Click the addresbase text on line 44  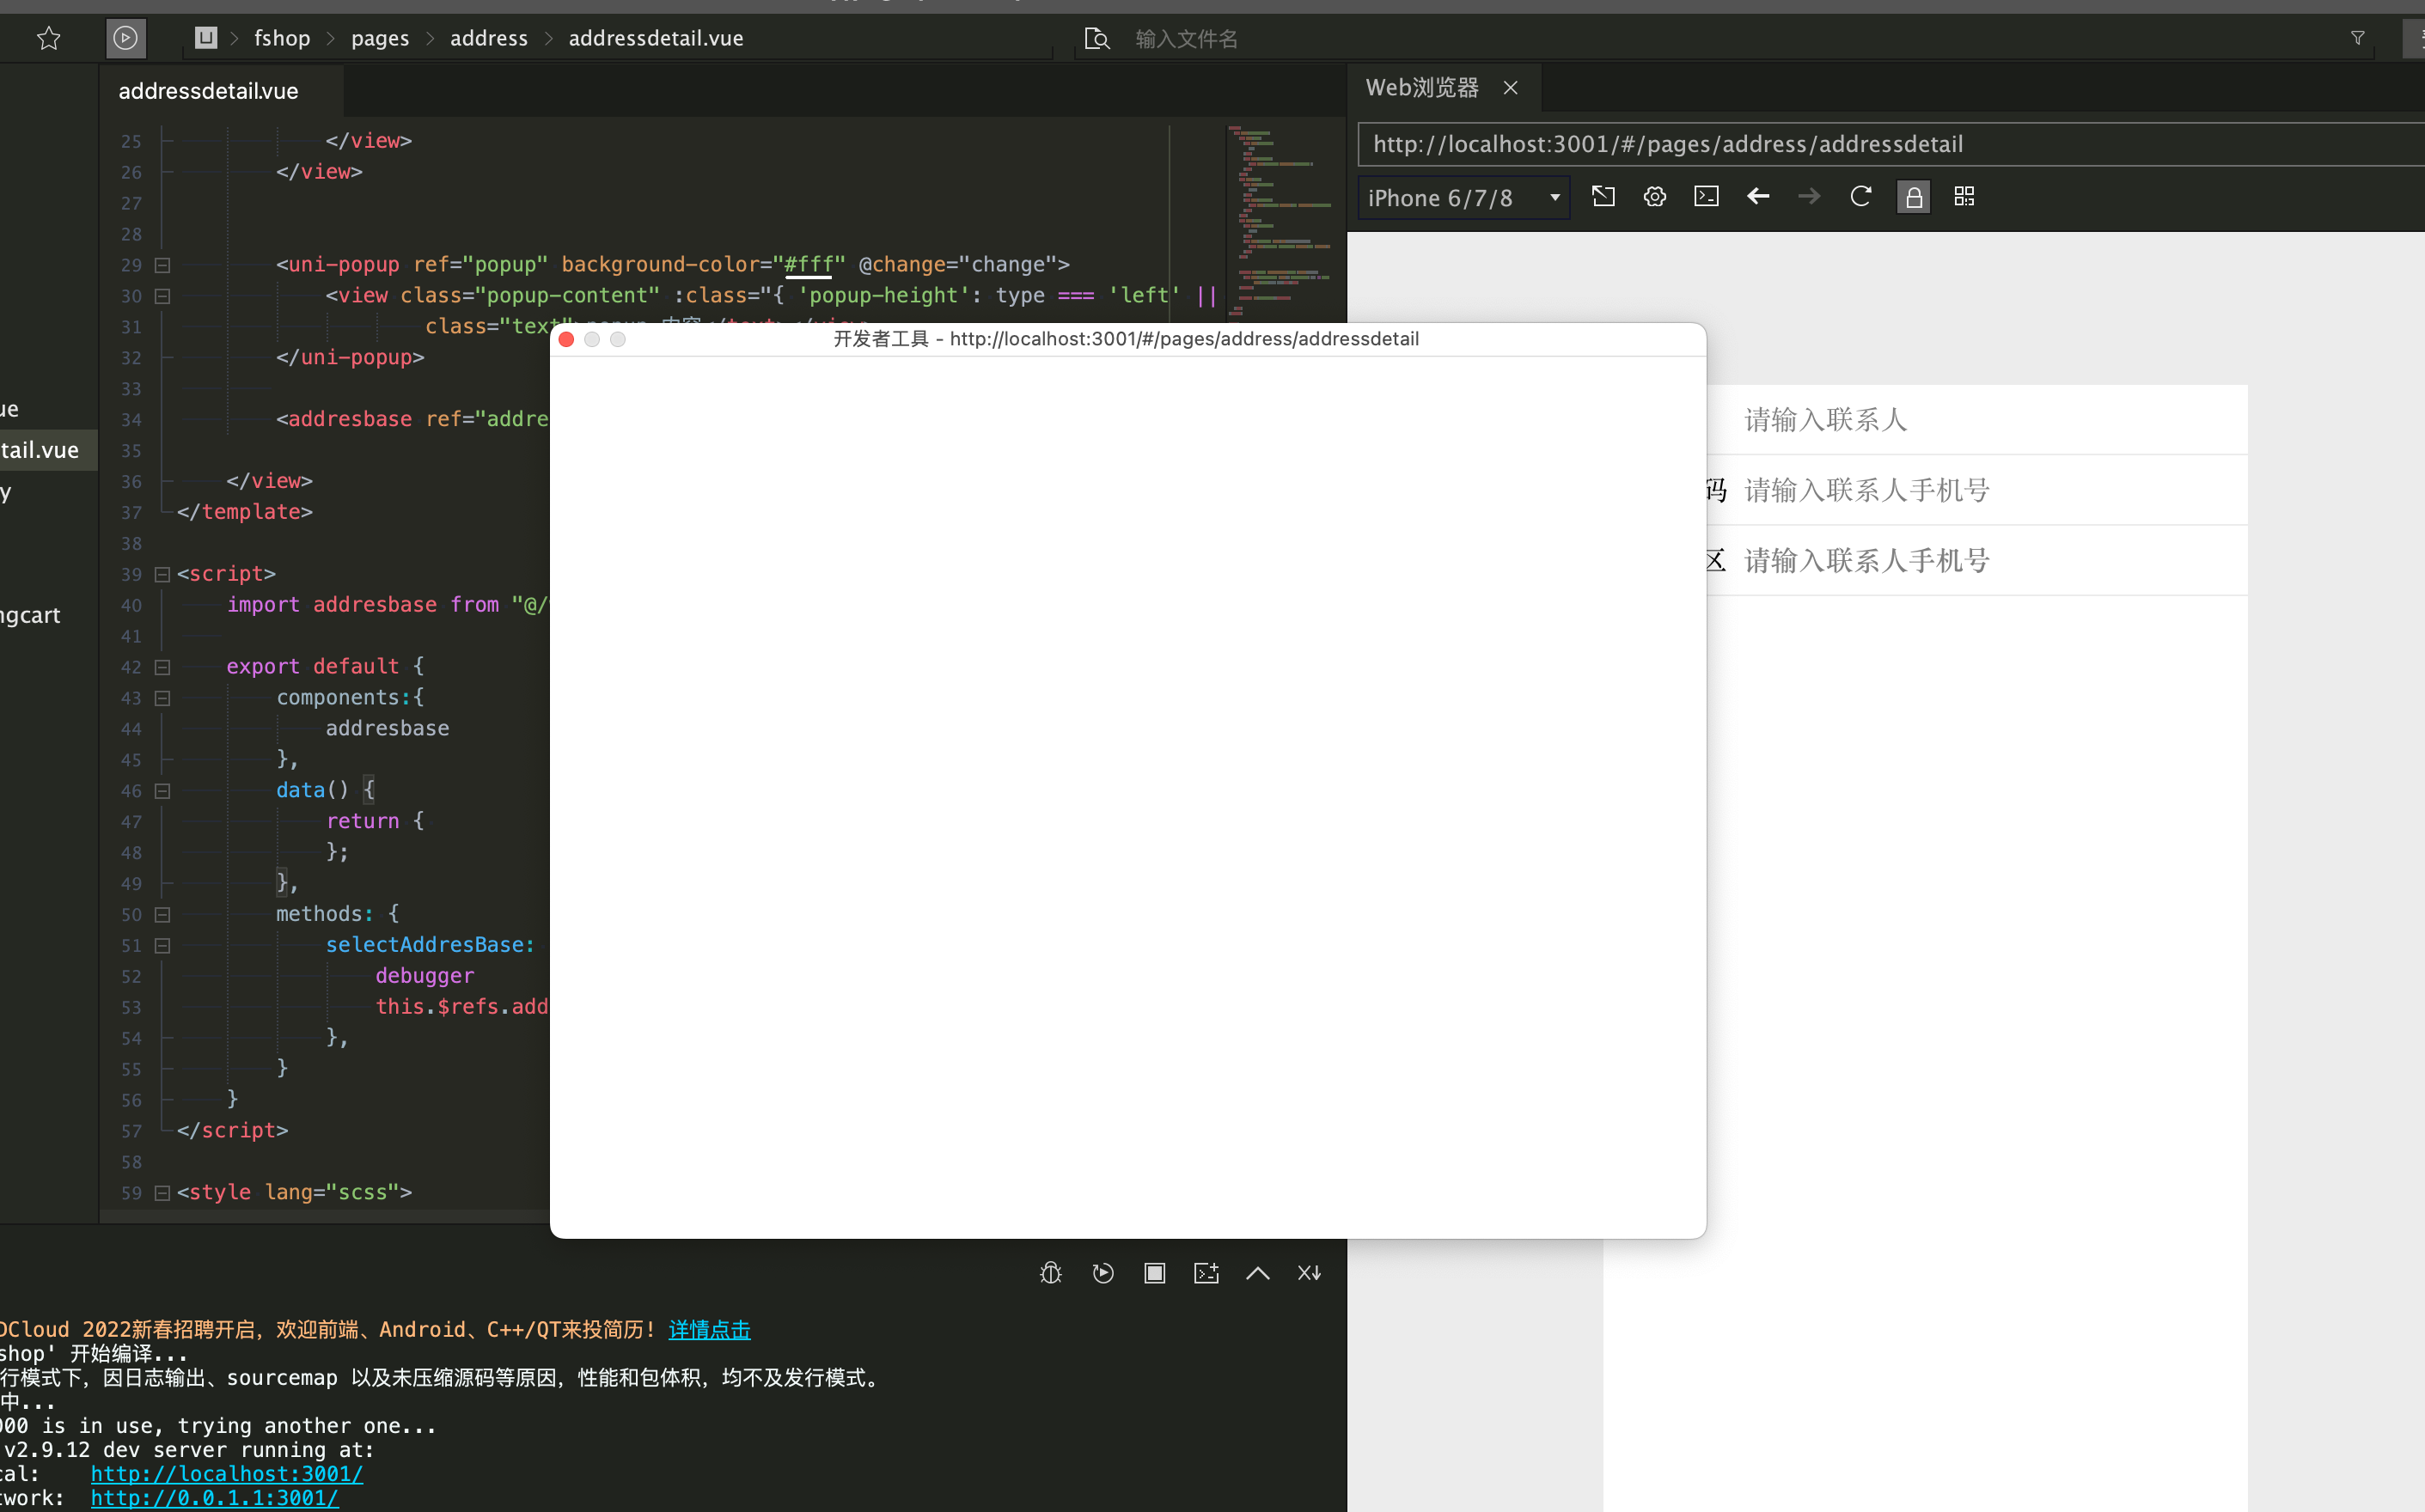click(387, 728)
